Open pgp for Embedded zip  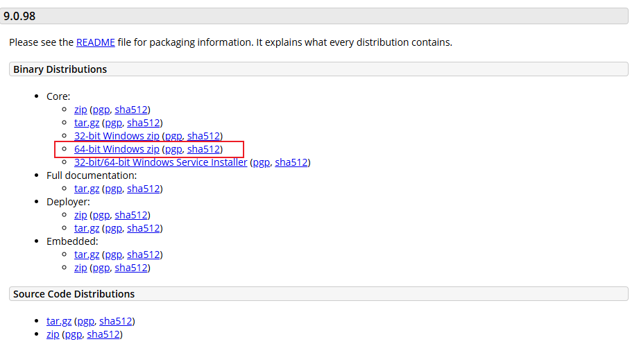pos(101,268)
